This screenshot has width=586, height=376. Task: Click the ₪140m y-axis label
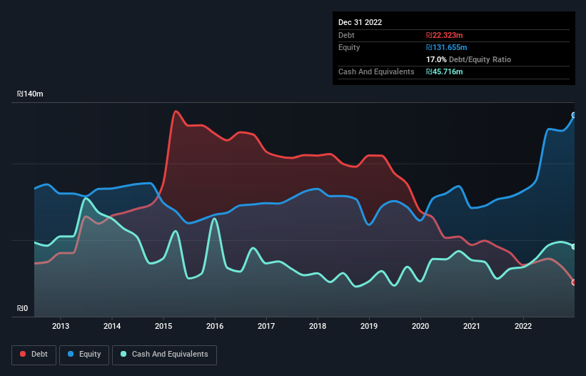point(30,94)
